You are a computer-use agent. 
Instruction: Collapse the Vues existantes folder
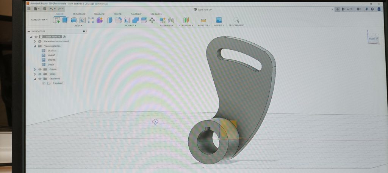pyautogui.click(x=35, y=46)
